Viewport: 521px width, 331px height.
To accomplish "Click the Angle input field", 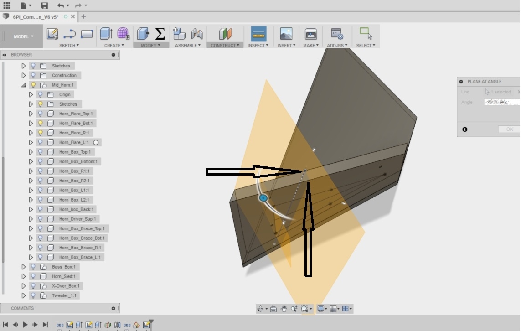I will [x=501, y=102].
